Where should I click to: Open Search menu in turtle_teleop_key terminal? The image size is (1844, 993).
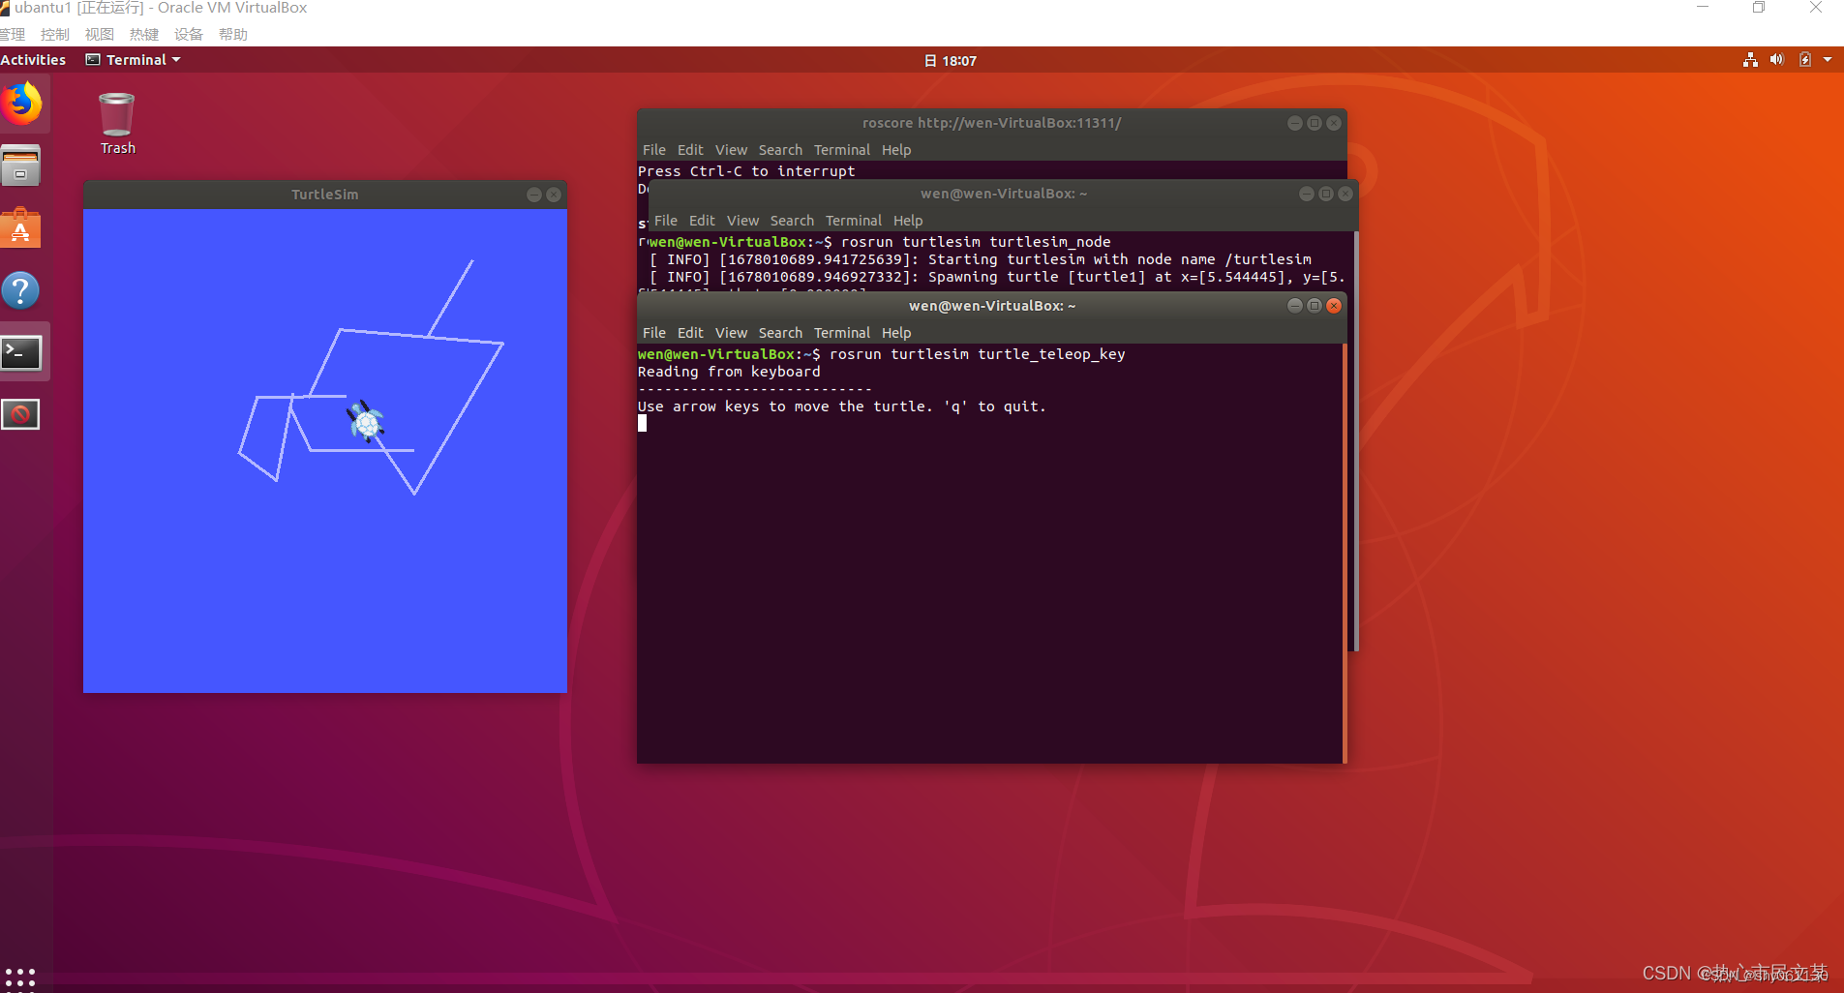780,333
